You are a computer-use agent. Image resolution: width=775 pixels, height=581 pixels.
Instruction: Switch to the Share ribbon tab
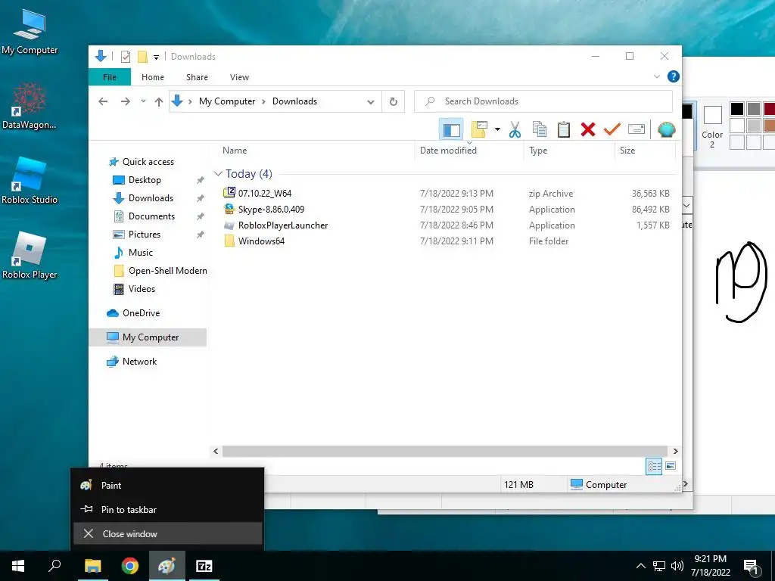pyautogui.click(x=197, y=77)
